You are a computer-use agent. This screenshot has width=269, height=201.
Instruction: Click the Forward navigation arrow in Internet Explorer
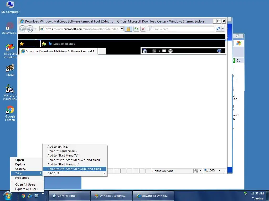30,29
